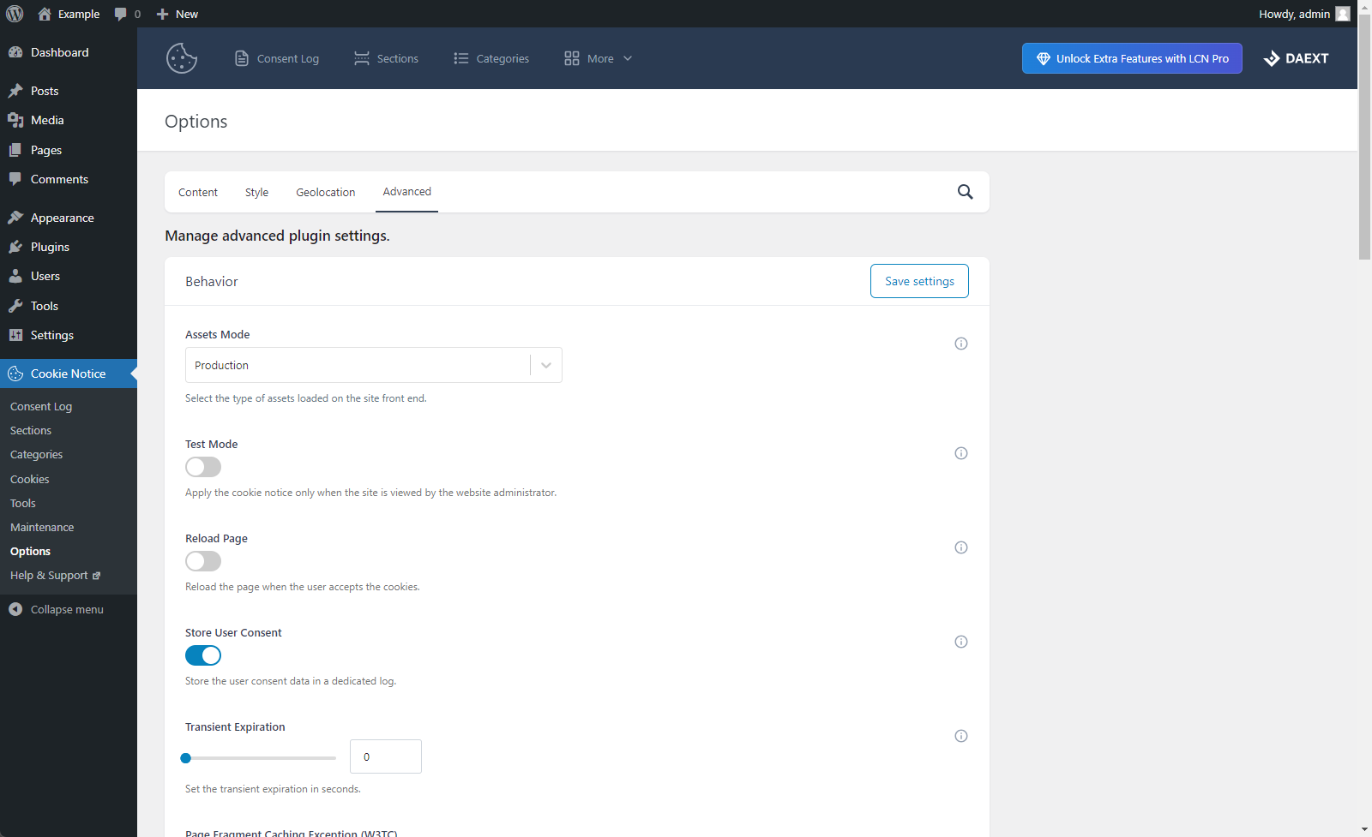Open the Assets Mode Production dropdown

coord(374,365)
